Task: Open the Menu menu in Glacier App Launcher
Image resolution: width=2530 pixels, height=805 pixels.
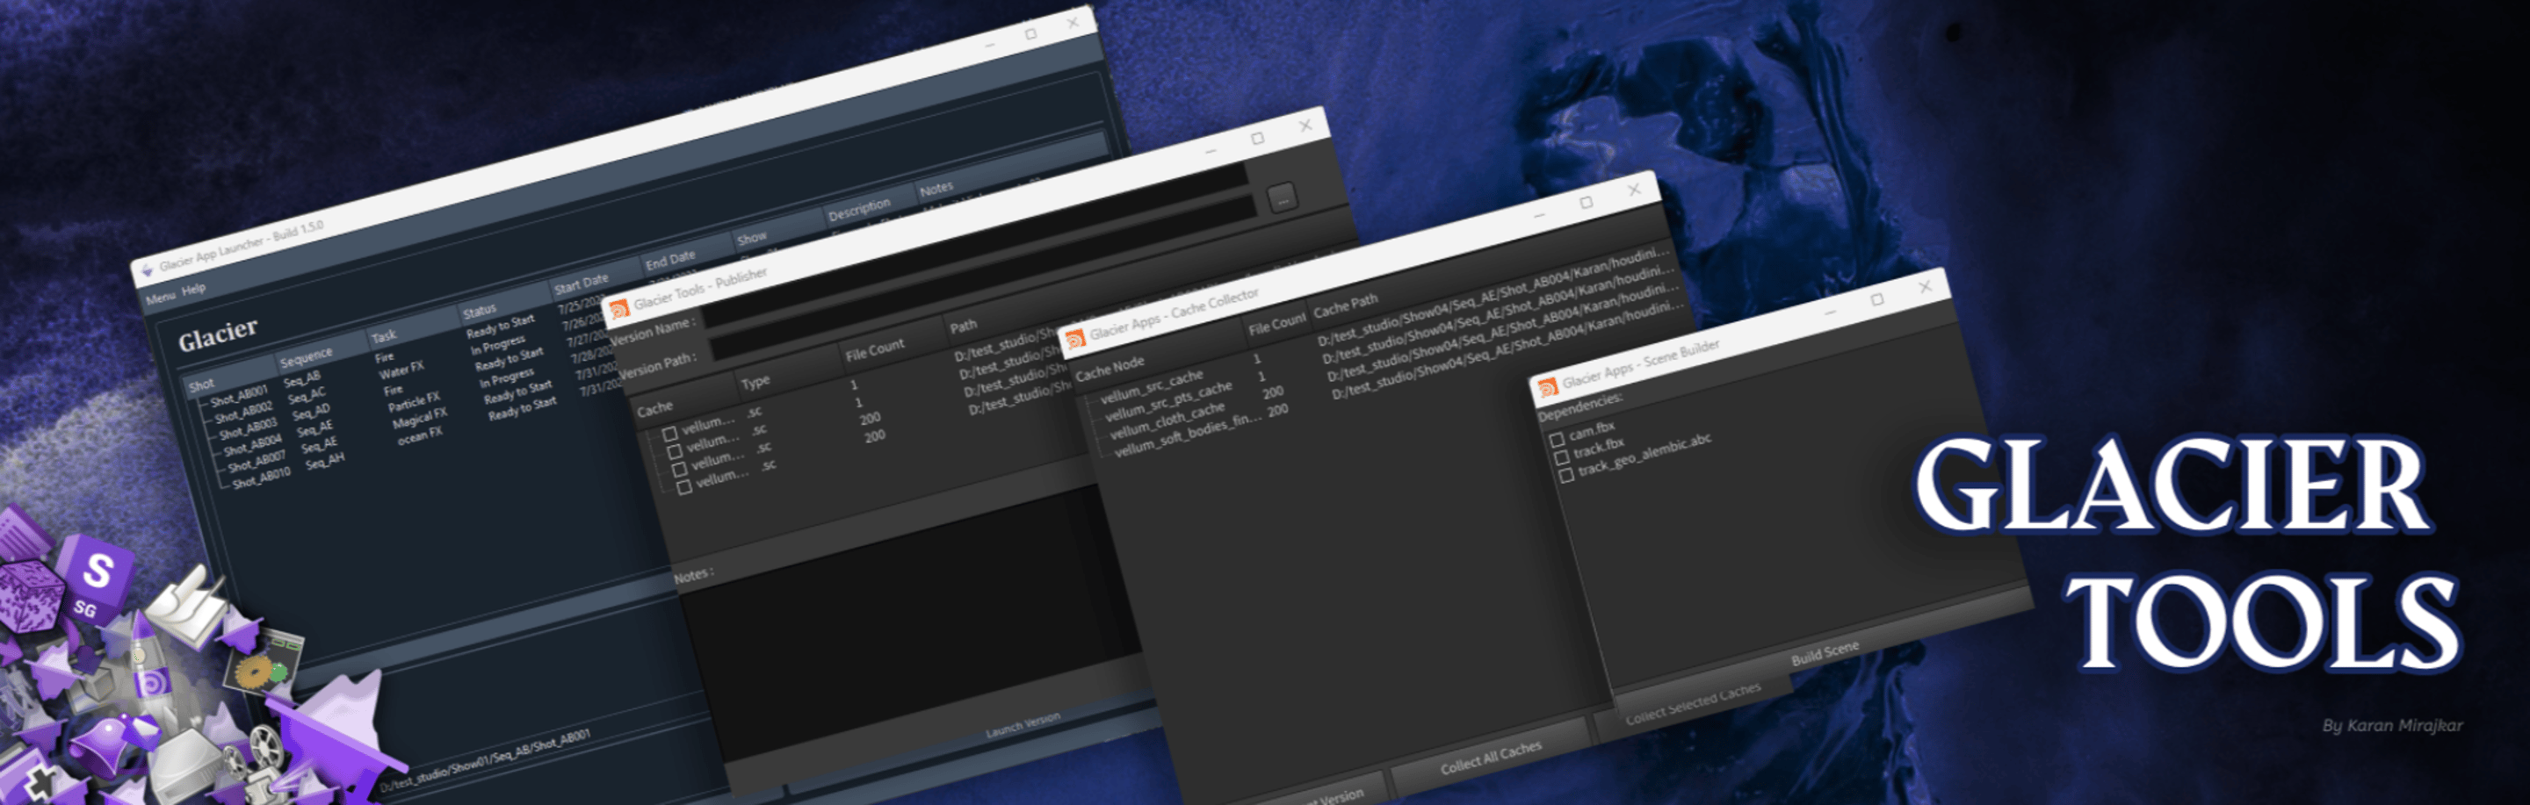Action: (161, 298)
